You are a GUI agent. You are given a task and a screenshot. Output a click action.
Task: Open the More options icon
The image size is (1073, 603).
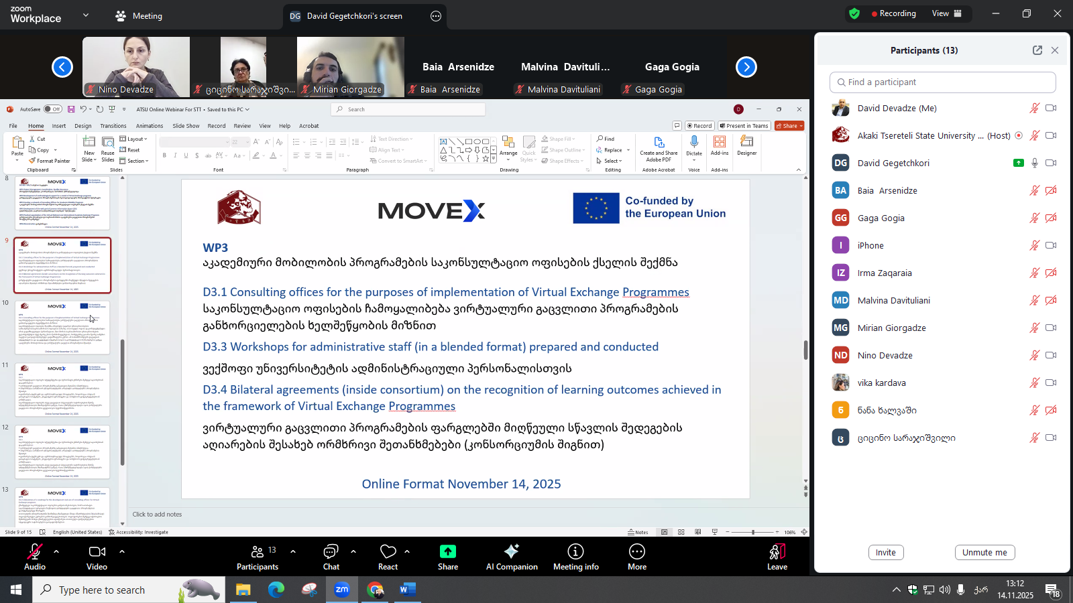[x=636, y=551]
